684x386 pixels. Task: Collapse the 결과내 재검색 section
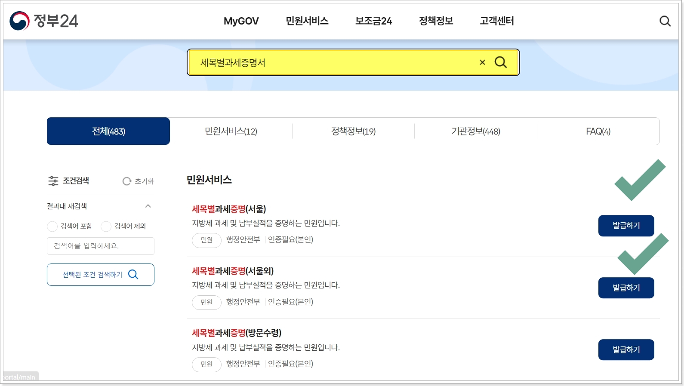(x=148, y=206)
